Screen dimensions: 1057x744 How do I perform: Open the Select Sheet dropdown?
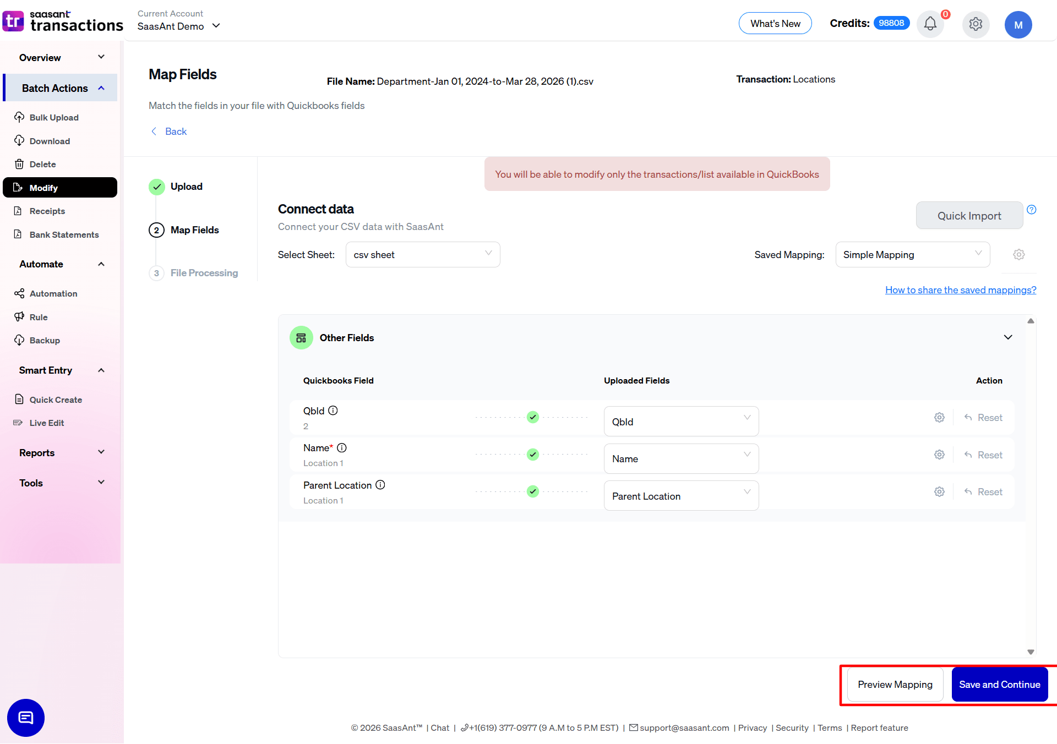pos(423,254)
